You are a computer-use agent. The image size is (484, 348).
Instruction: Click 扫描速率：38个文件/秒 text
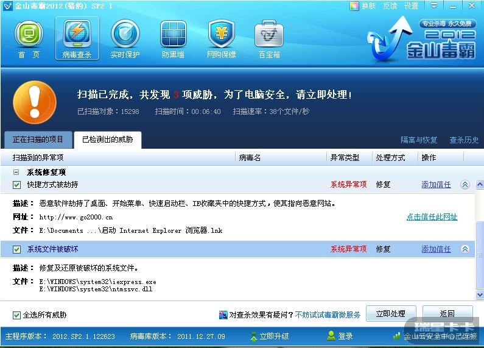click(271, 112)
